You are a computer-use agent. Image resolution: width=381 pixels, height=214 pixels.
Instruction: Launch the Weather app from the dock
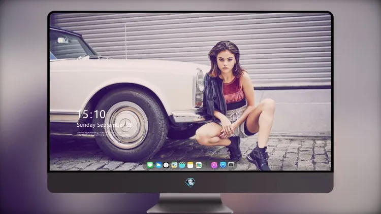click(158, 165)
